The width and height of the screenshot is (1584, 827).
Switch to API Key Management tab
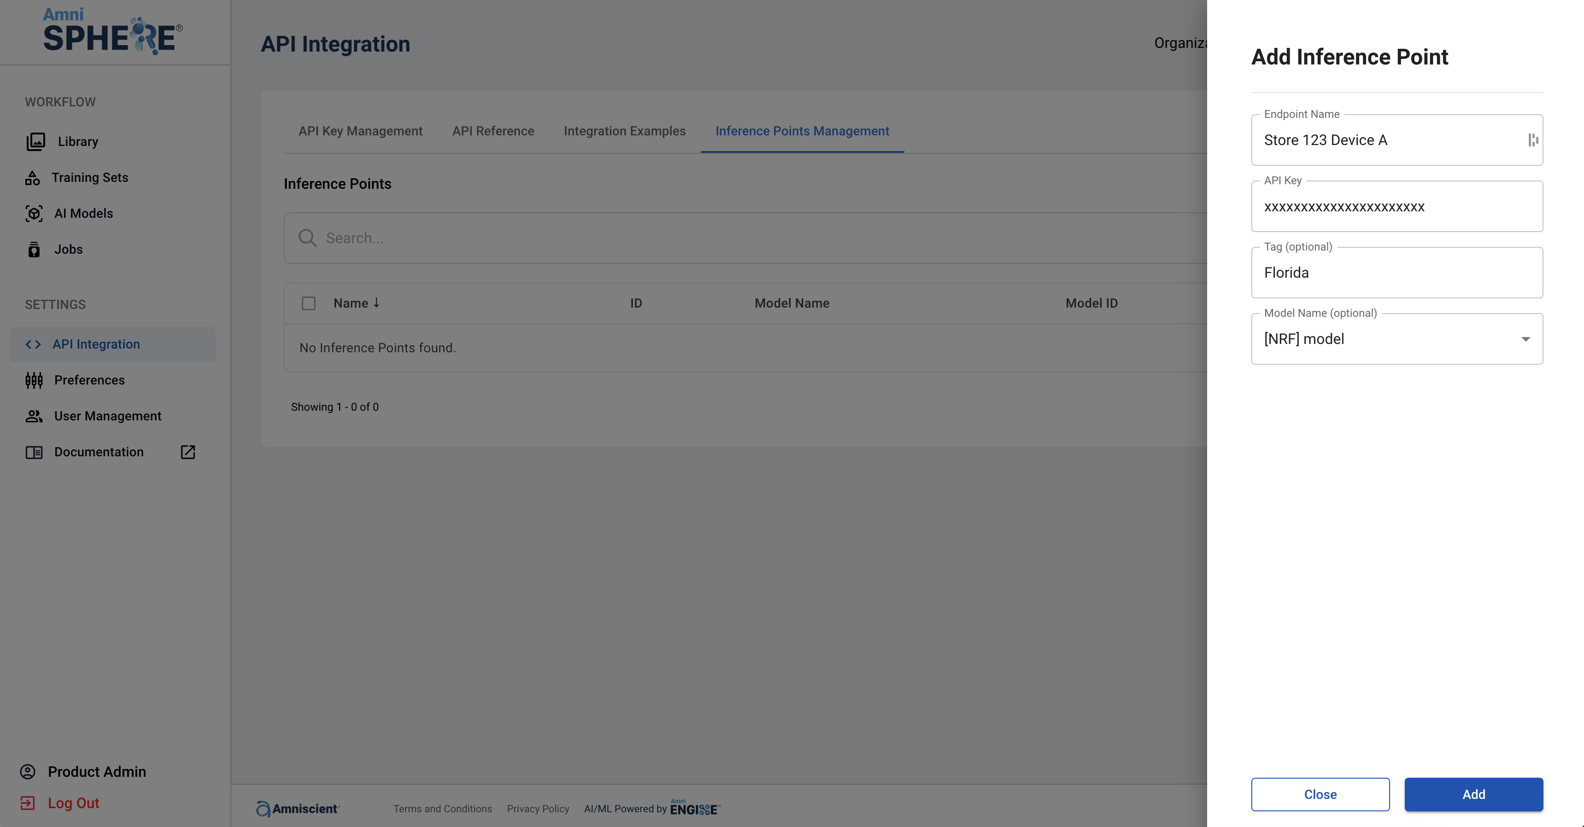click(360, 131)
